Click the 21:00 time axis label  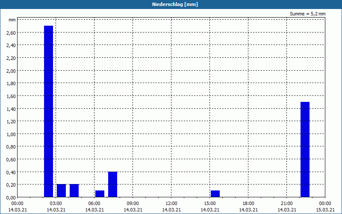(x=286, y=204)
